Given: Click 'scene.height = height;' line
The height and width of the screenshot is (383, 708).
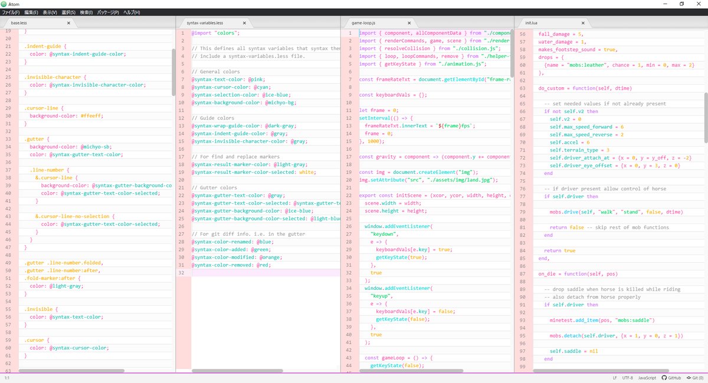Looking at the screenshot, I should (395, 210).
